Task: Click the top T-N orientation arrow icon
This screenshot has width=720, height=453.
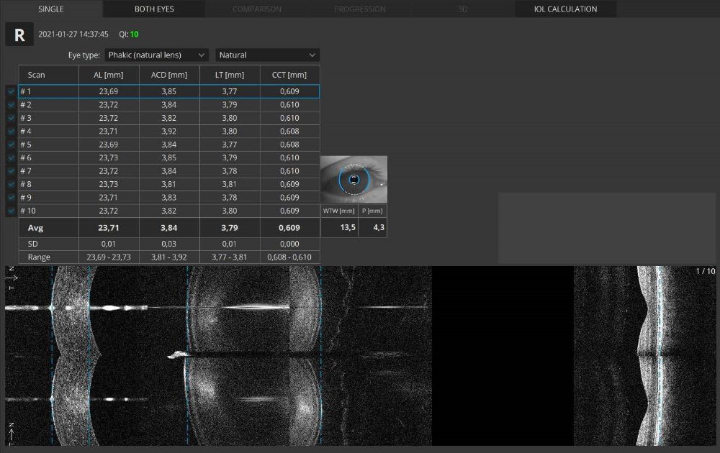Action: pyautogui.click(x=12, y=278)
